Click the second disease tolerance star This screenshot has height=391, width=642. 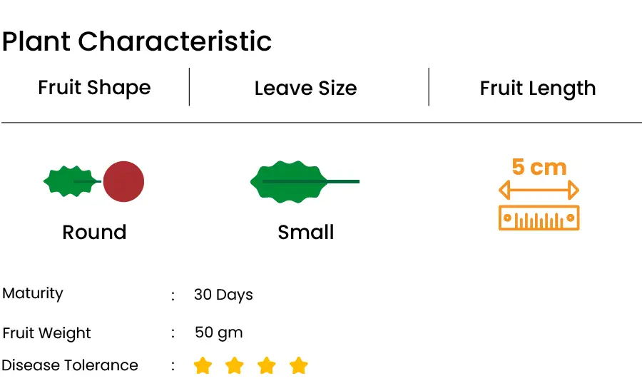235,365
